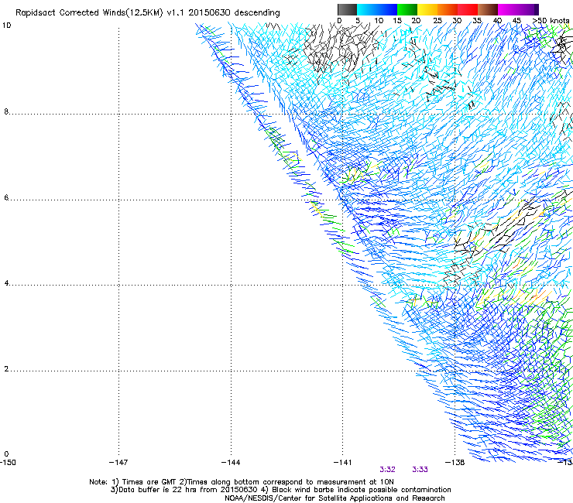Click the '35' label under the color bar
The image size is (573, 503).
coord(477,21)
